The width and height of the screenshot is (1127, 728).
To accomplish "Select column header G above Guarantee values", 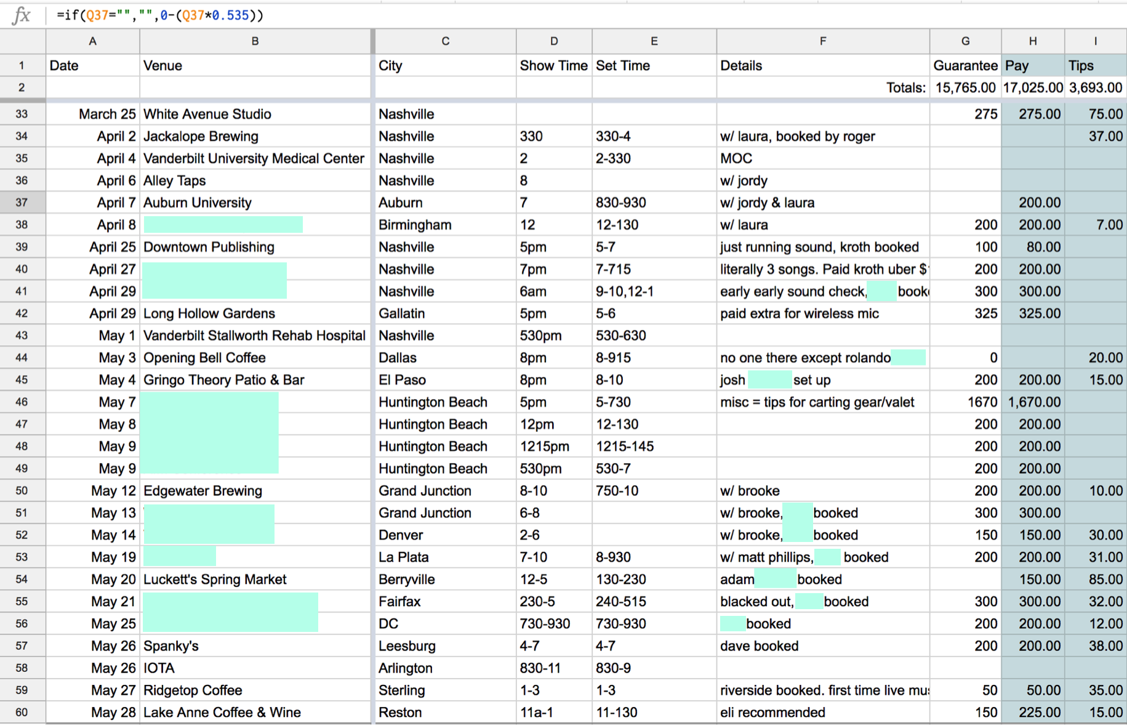I will pos(964,41).
